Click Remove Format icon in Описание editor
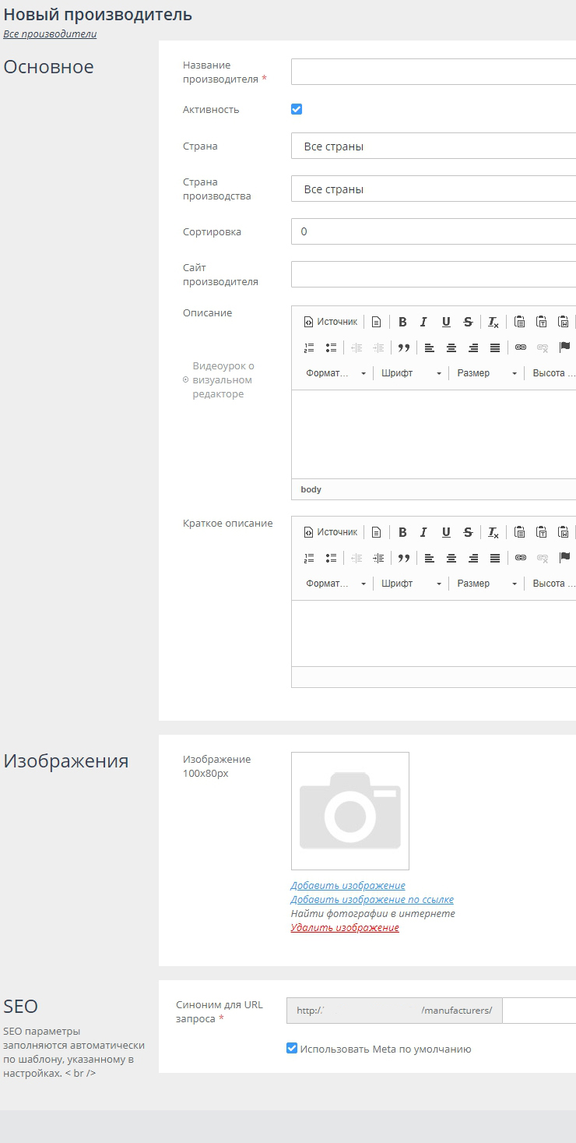Screen dimensions: 576x1143 (x=493, y=322)
